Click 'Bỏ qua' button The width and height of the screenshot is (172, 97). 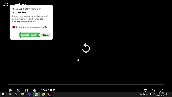[x=45, y=35]
